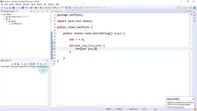Collapse the selftuts package node

coord(7,21)
